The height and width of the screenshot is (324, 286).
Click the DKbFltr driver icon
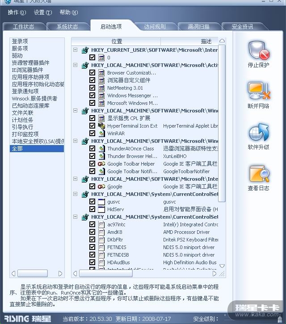[x=101, y=240]
